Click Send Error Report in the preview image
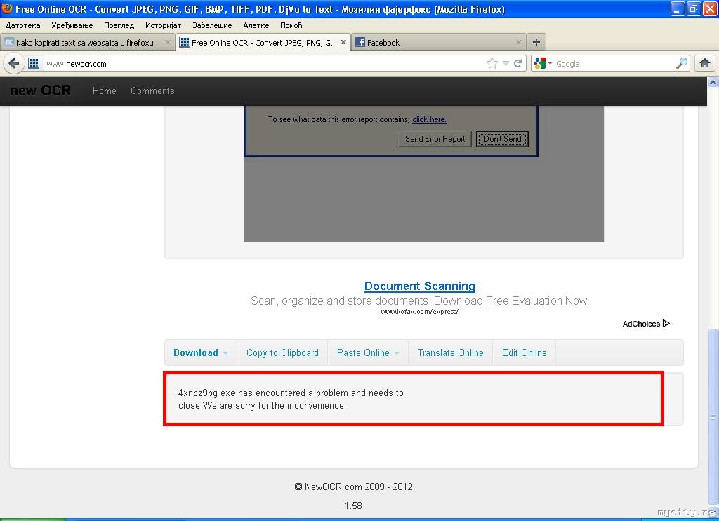This screenshot has height=521, width=719. pos(435,139)
